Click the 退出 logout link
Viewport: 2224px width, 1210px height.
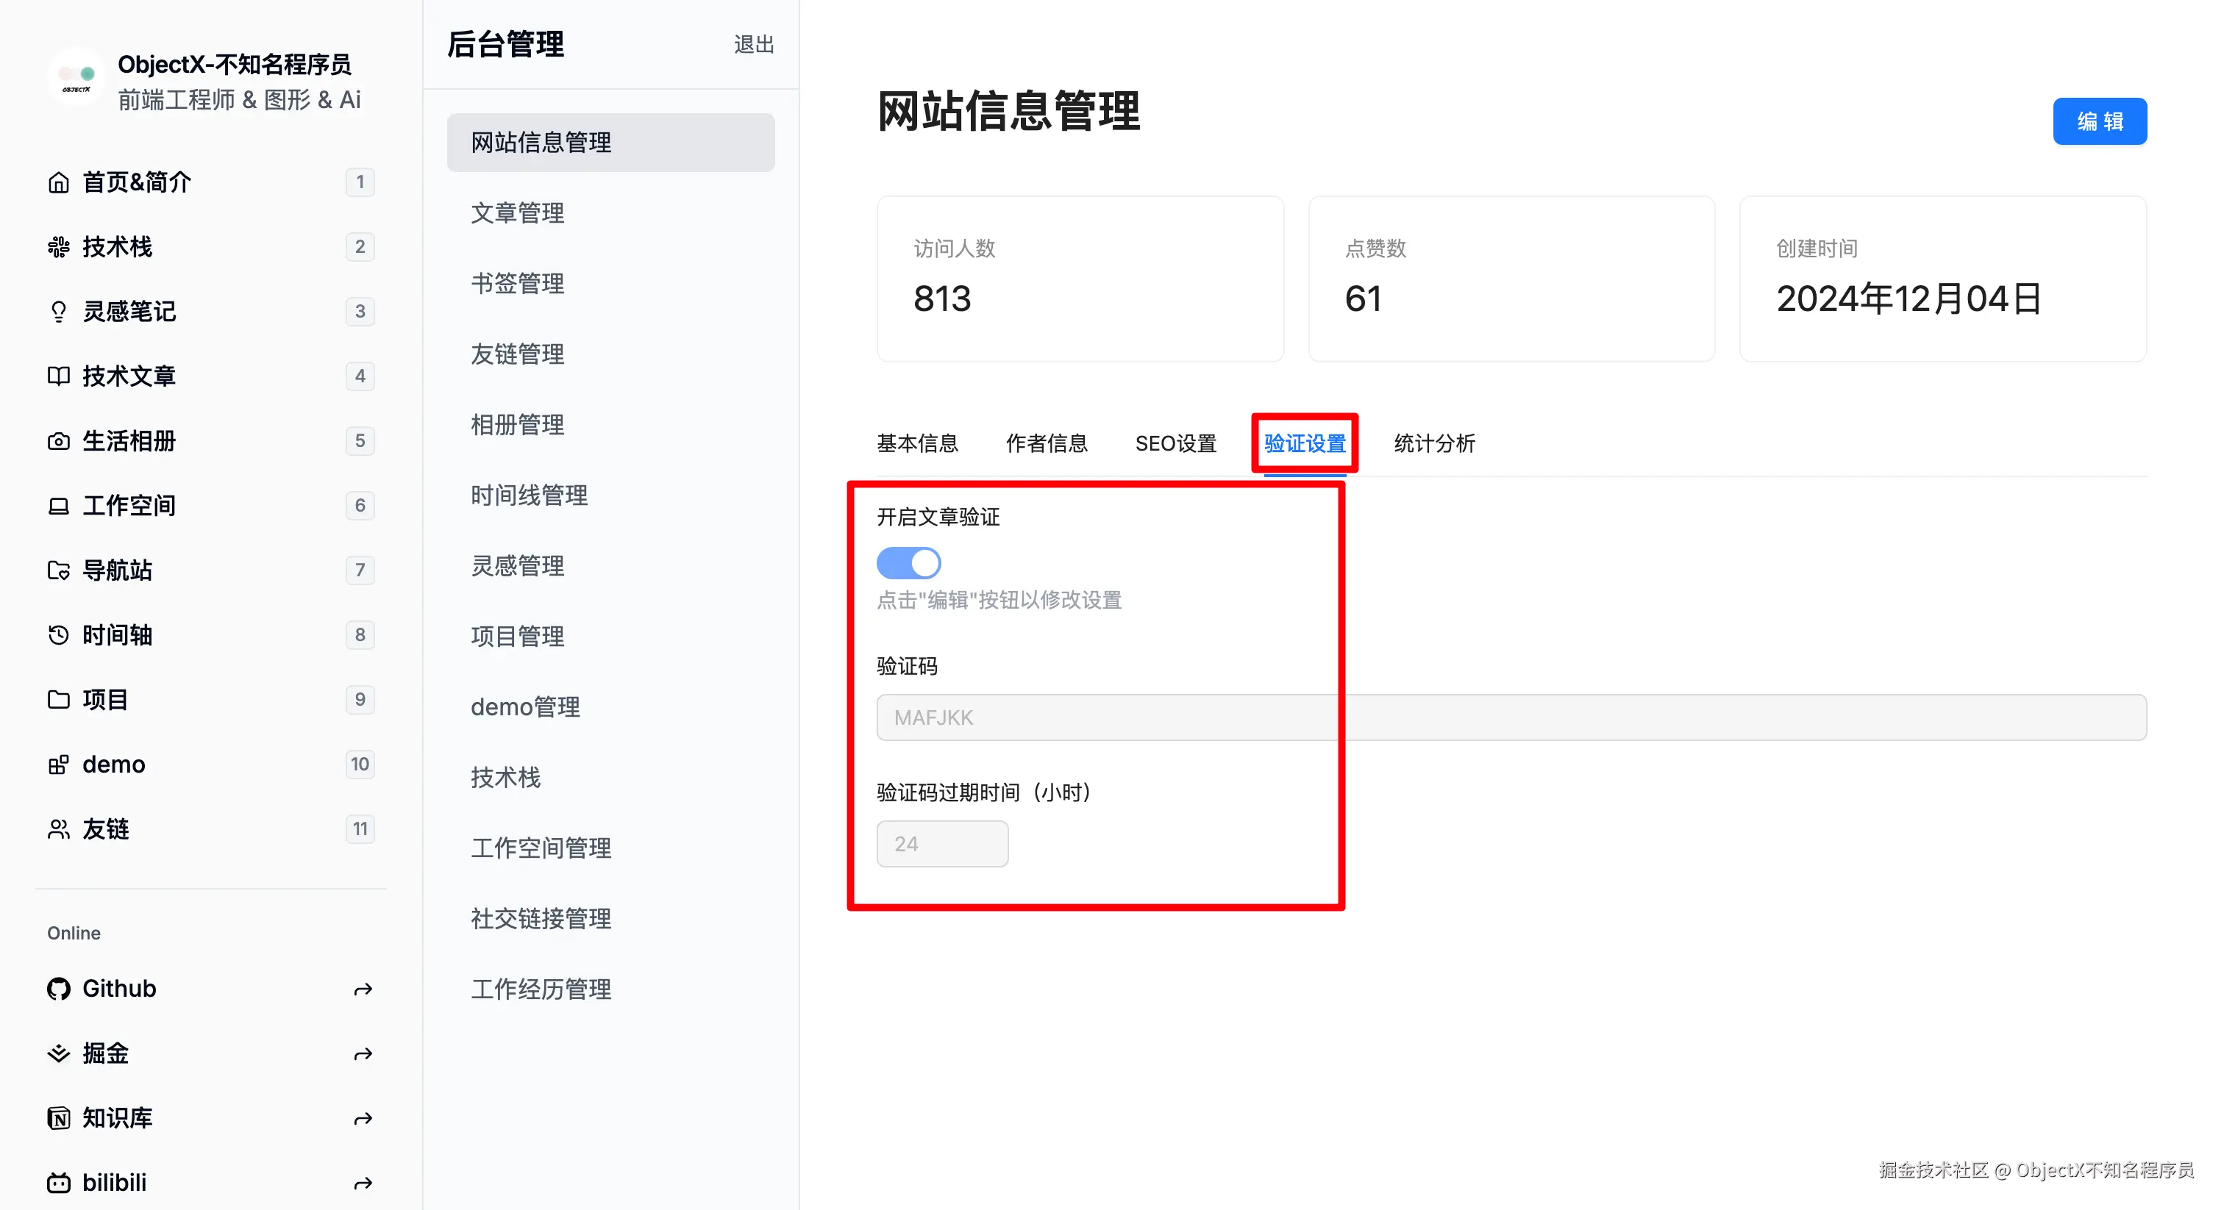(753, 44)
